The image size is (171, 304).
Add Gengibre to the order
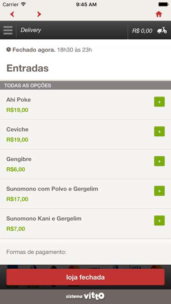pos(159,161)
